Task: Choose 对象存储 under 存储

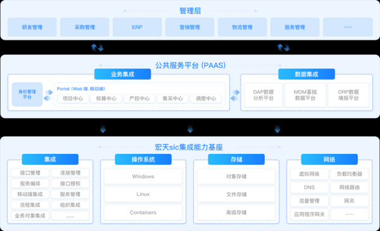Action: pyautogui.click(x=236, y=176)
